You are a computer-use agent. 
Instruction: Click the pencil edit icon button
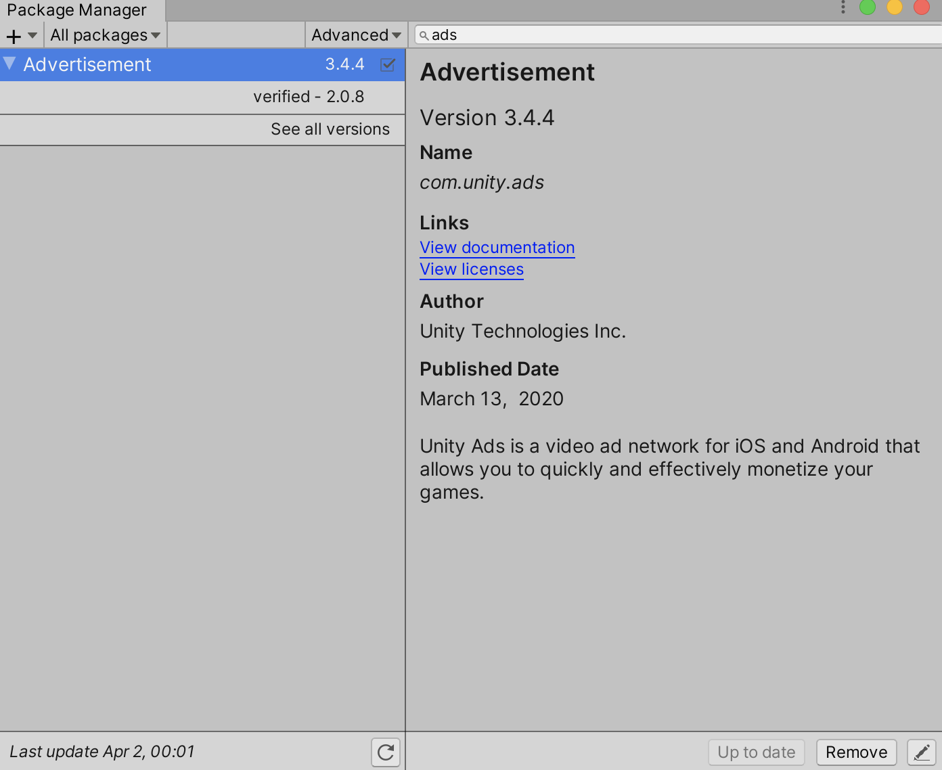(x=922, y=752)
